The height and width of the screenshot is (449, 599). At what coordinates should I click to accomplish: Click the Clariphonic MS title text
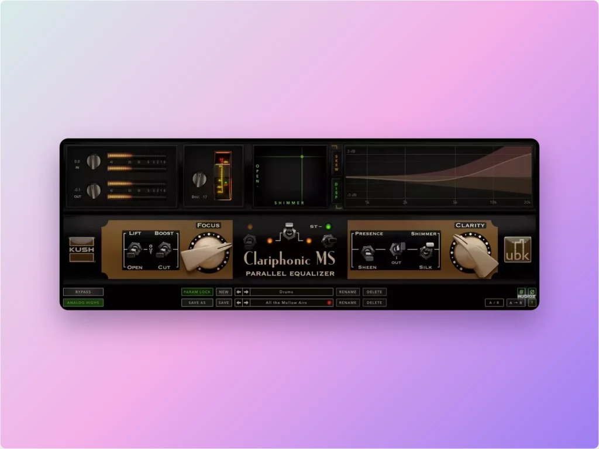[290, 259]
